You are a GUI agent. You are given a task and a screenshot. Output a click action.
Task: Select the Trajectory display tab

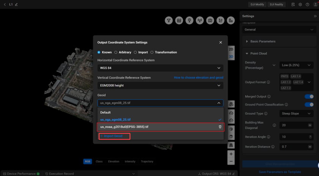click(x=147, y=161)
